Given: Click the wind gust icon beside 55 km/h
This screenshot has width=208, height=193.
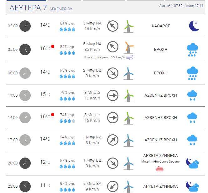Looking at the screenshot, I should click(130, 57).
